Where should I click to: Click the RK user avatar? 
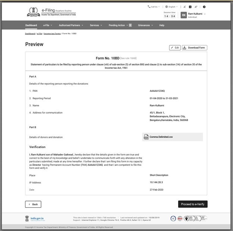(x=184, y=15)
